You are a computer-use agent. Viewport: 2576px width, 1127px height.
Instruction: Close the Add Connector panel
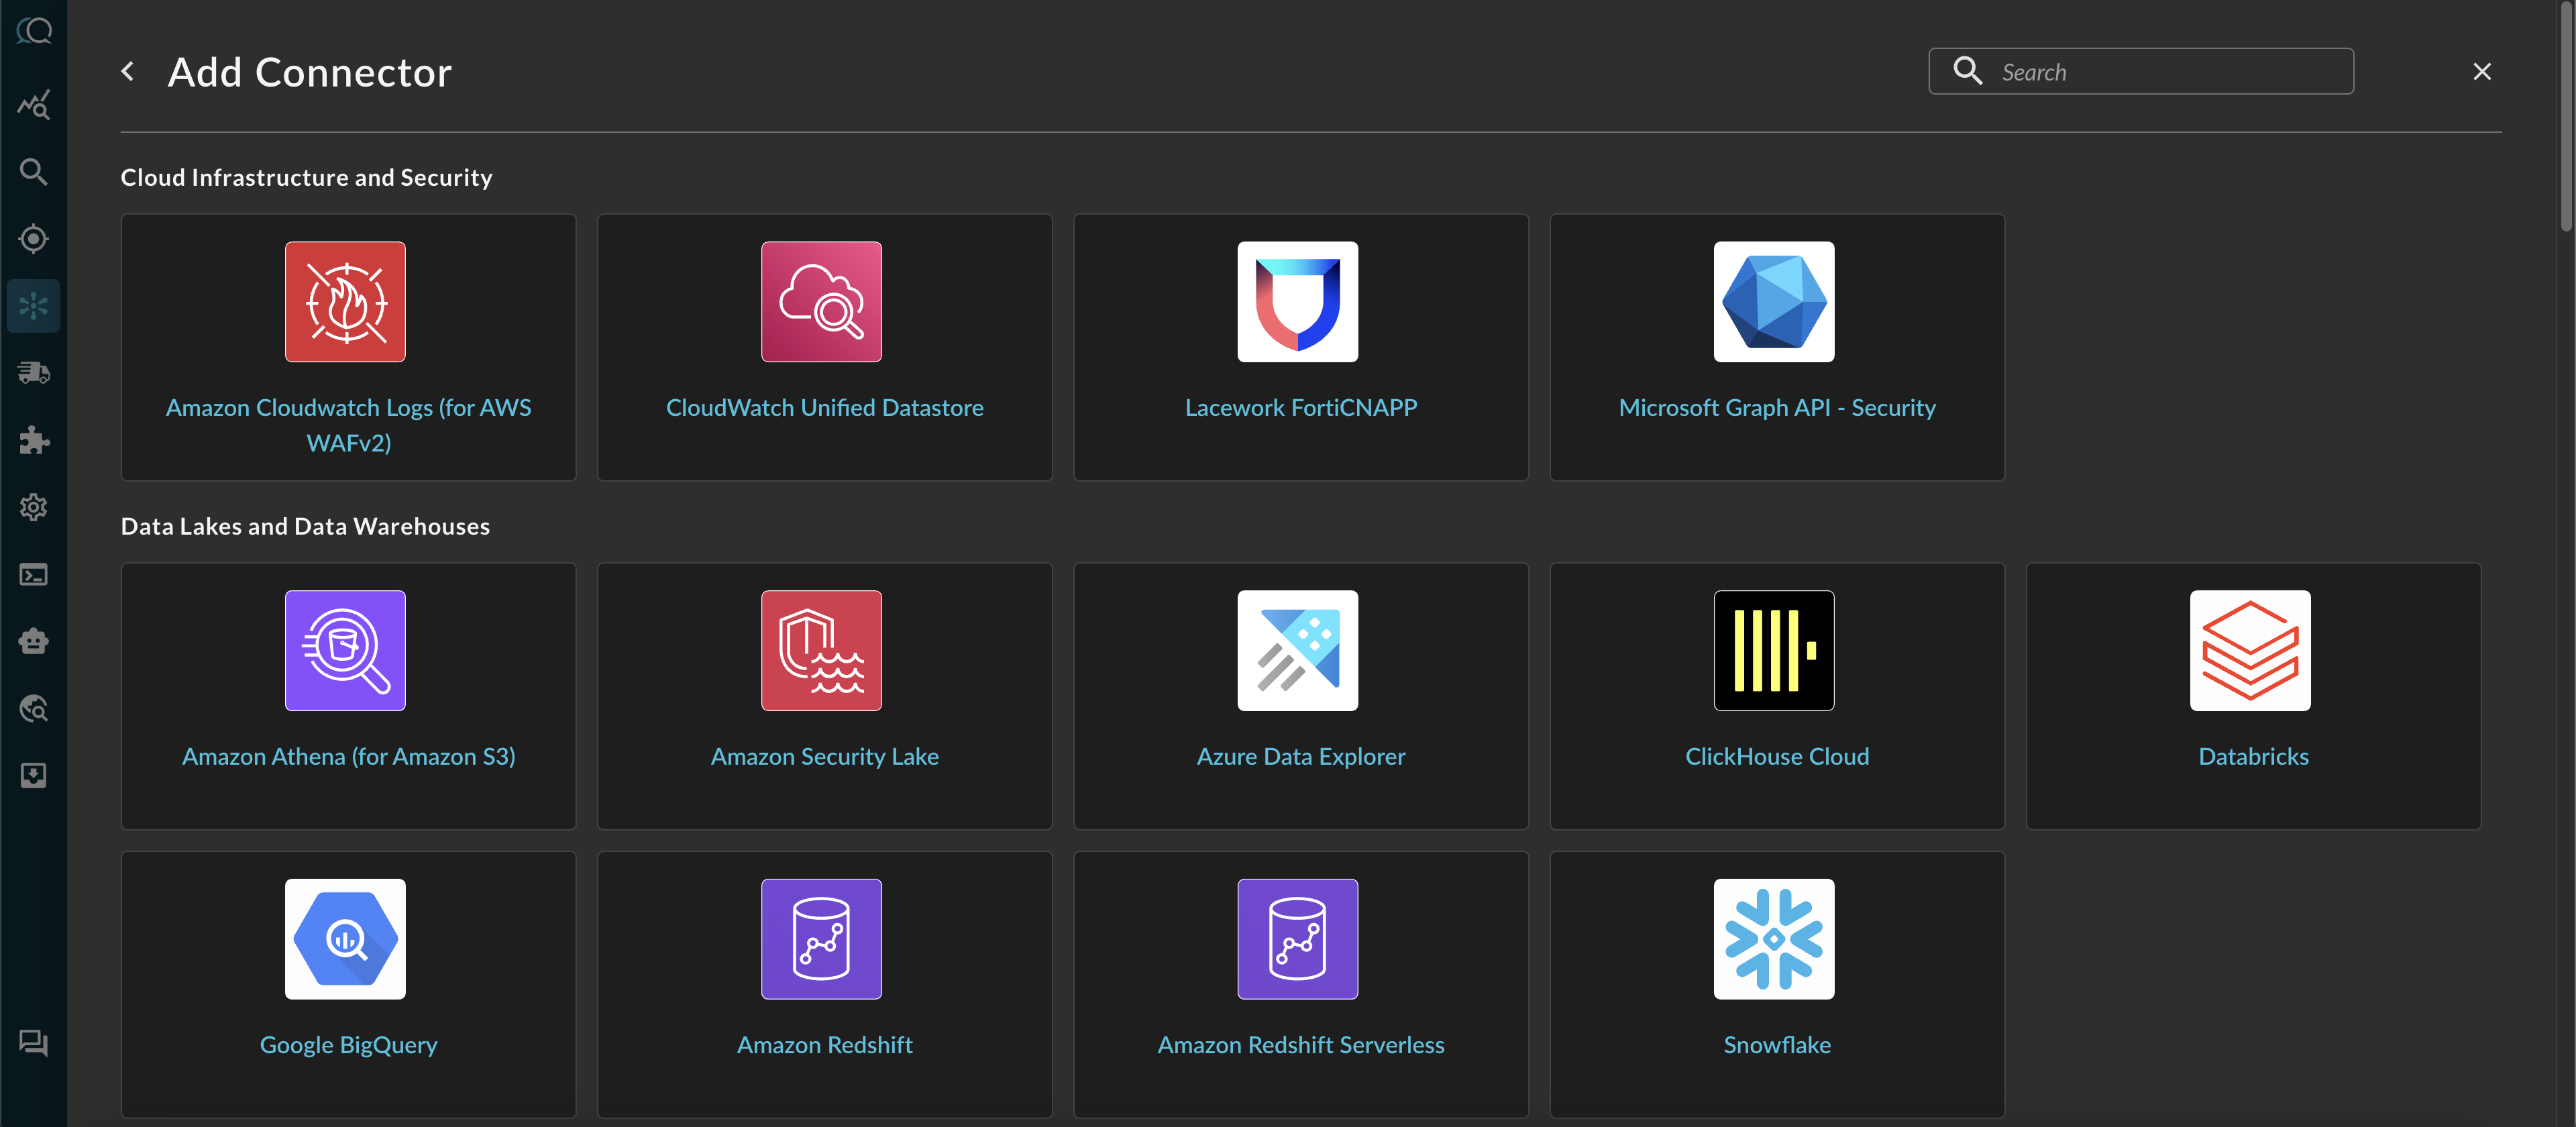2481,71
